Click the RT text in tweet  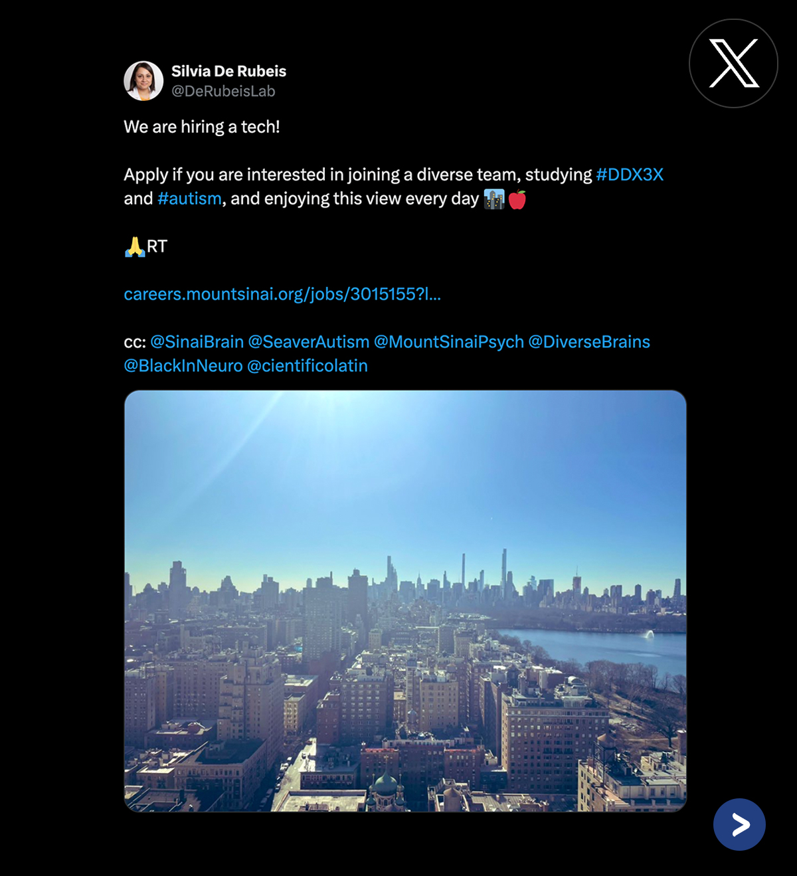point(157,246)
